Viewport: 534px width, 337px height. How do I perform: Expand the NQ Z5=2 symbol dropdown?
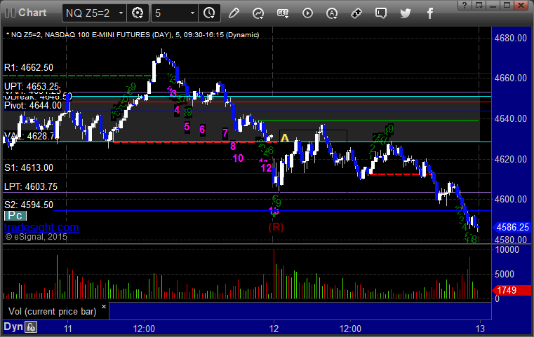(x=121, y=13)
